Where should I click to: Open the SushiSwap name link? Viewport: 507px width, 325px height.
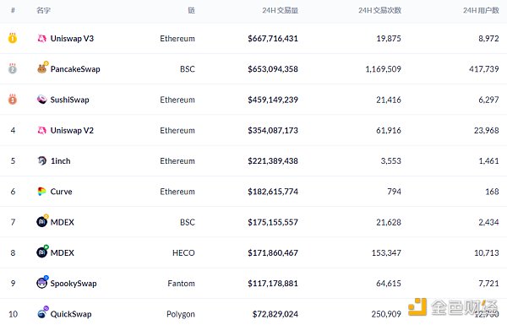(69, 100)
